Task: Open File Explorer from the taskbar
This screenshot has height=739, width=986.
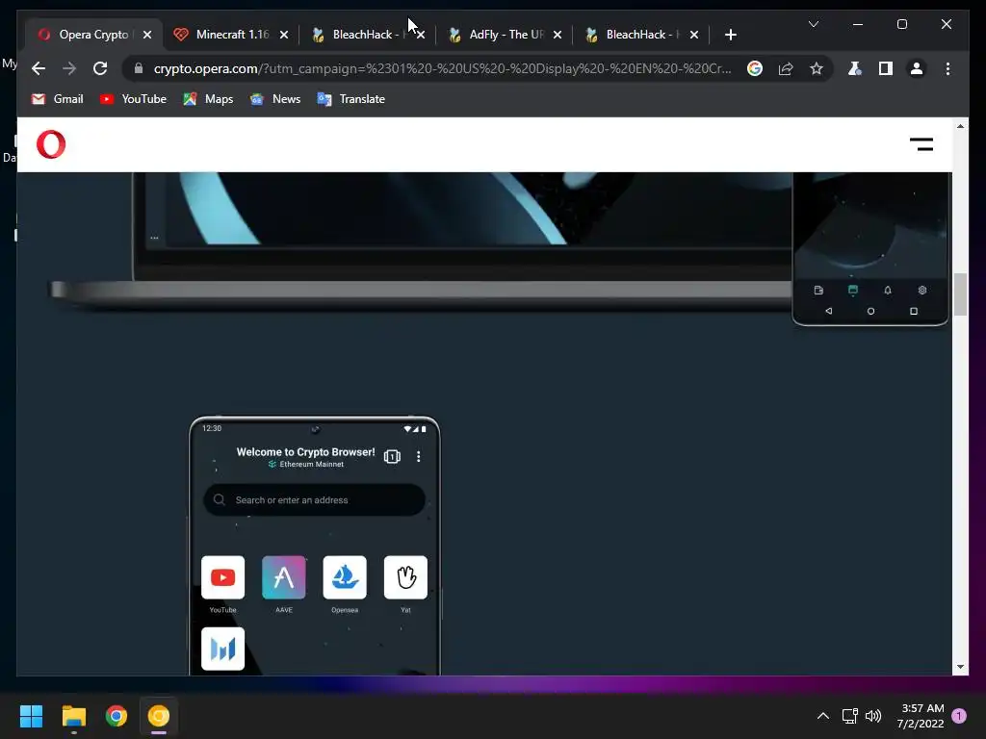Action: tap(73, 716)
